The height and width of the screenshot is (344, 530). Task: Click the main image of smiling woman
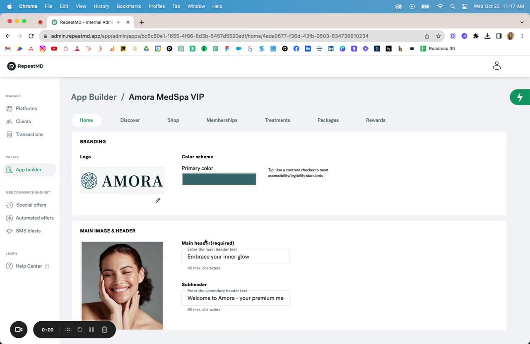122,286
